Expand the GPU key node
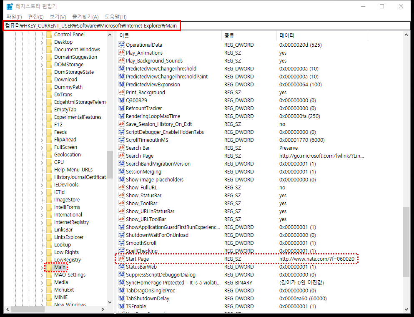Image resolution: width=414 pixels, height=317 pixels. [42, 163]
